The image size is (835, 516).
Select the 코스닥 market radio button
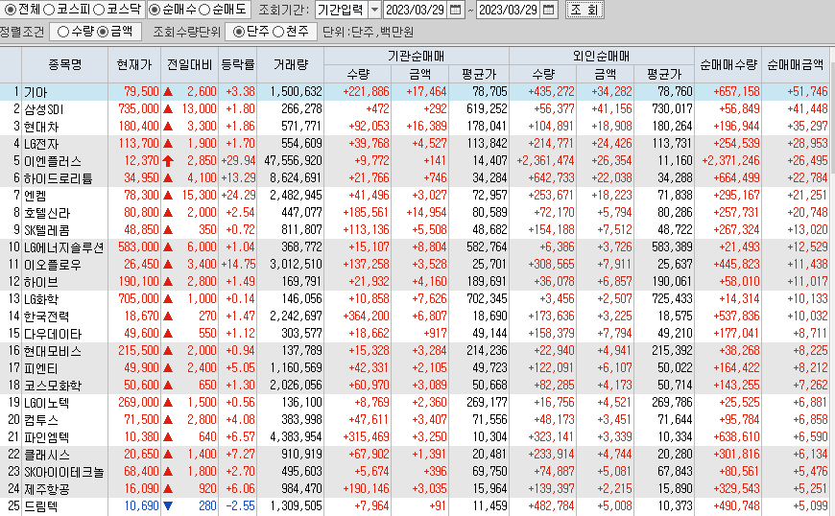(x=99, y=10)
